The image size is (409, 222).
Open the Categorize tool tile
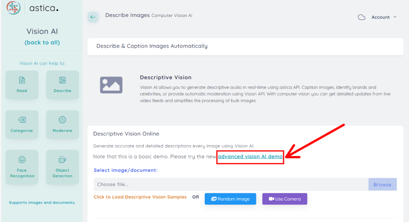tap(22, 125)
